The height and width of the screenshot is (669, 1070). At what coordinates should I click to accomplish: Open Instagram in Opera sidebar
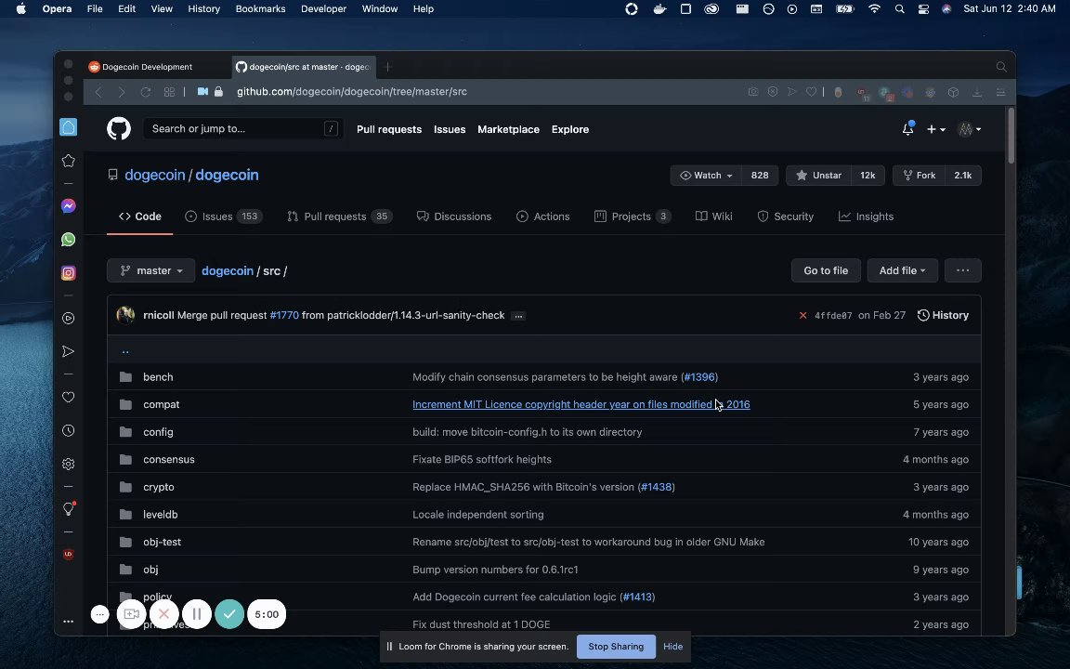pyautogui.click(x=68, y=273)
